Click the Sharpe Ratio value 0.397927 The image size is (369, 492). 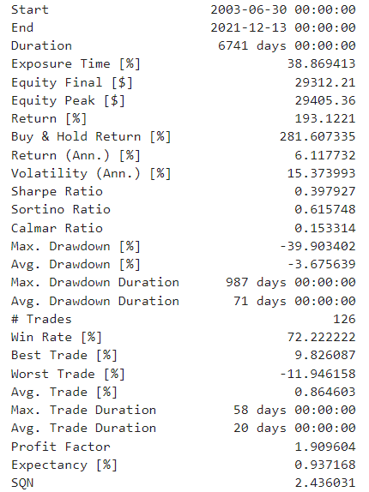point(325,191)
